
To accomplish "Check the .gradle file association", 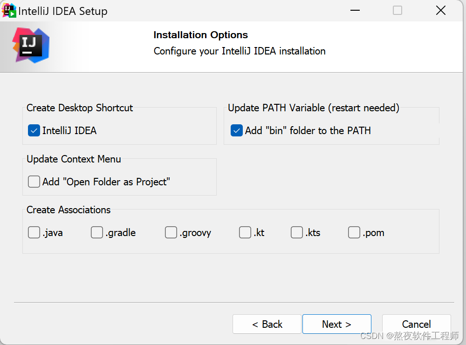I will point(97,232).
